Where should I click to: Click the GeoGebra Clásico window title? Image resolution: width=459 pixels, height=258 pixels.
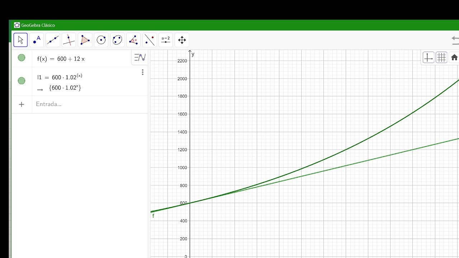[x=38, y=25]
